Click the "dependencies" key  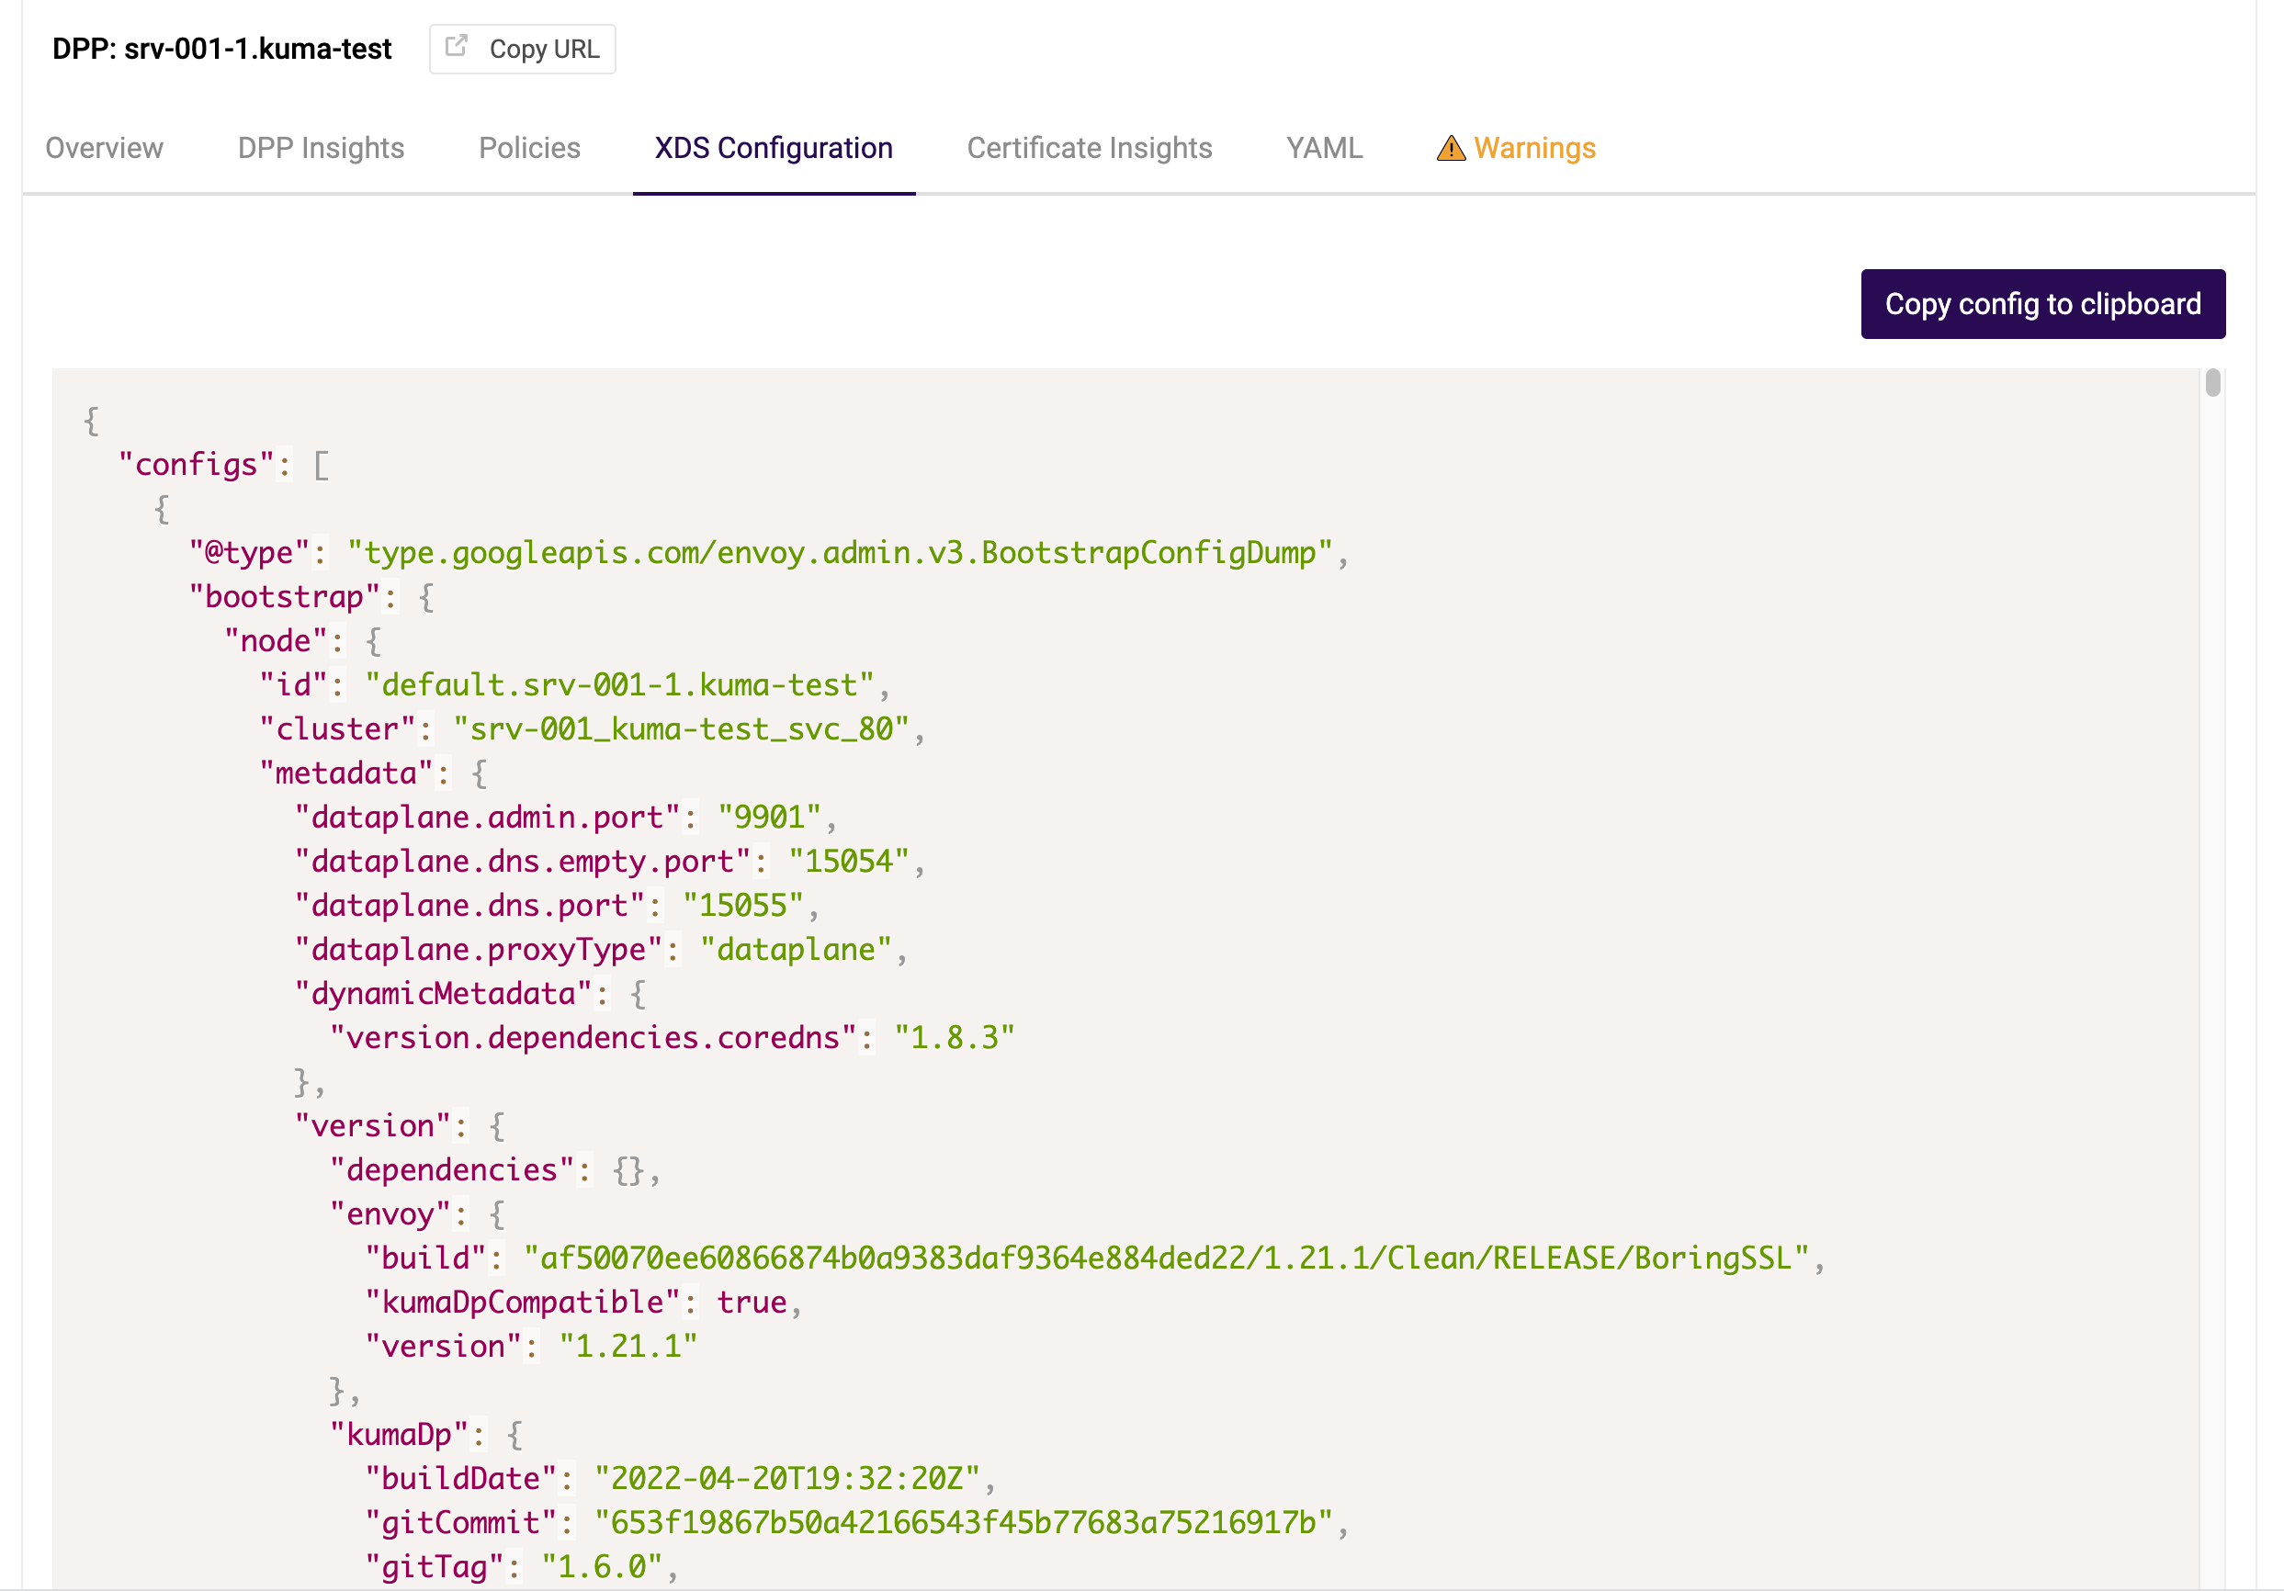(x=452, y=1170)
